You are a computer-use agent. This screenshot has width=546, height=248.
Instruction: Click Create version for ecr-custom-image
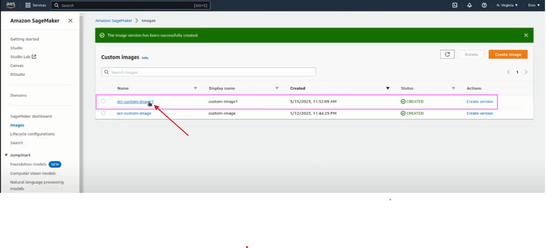pos(479,113)
